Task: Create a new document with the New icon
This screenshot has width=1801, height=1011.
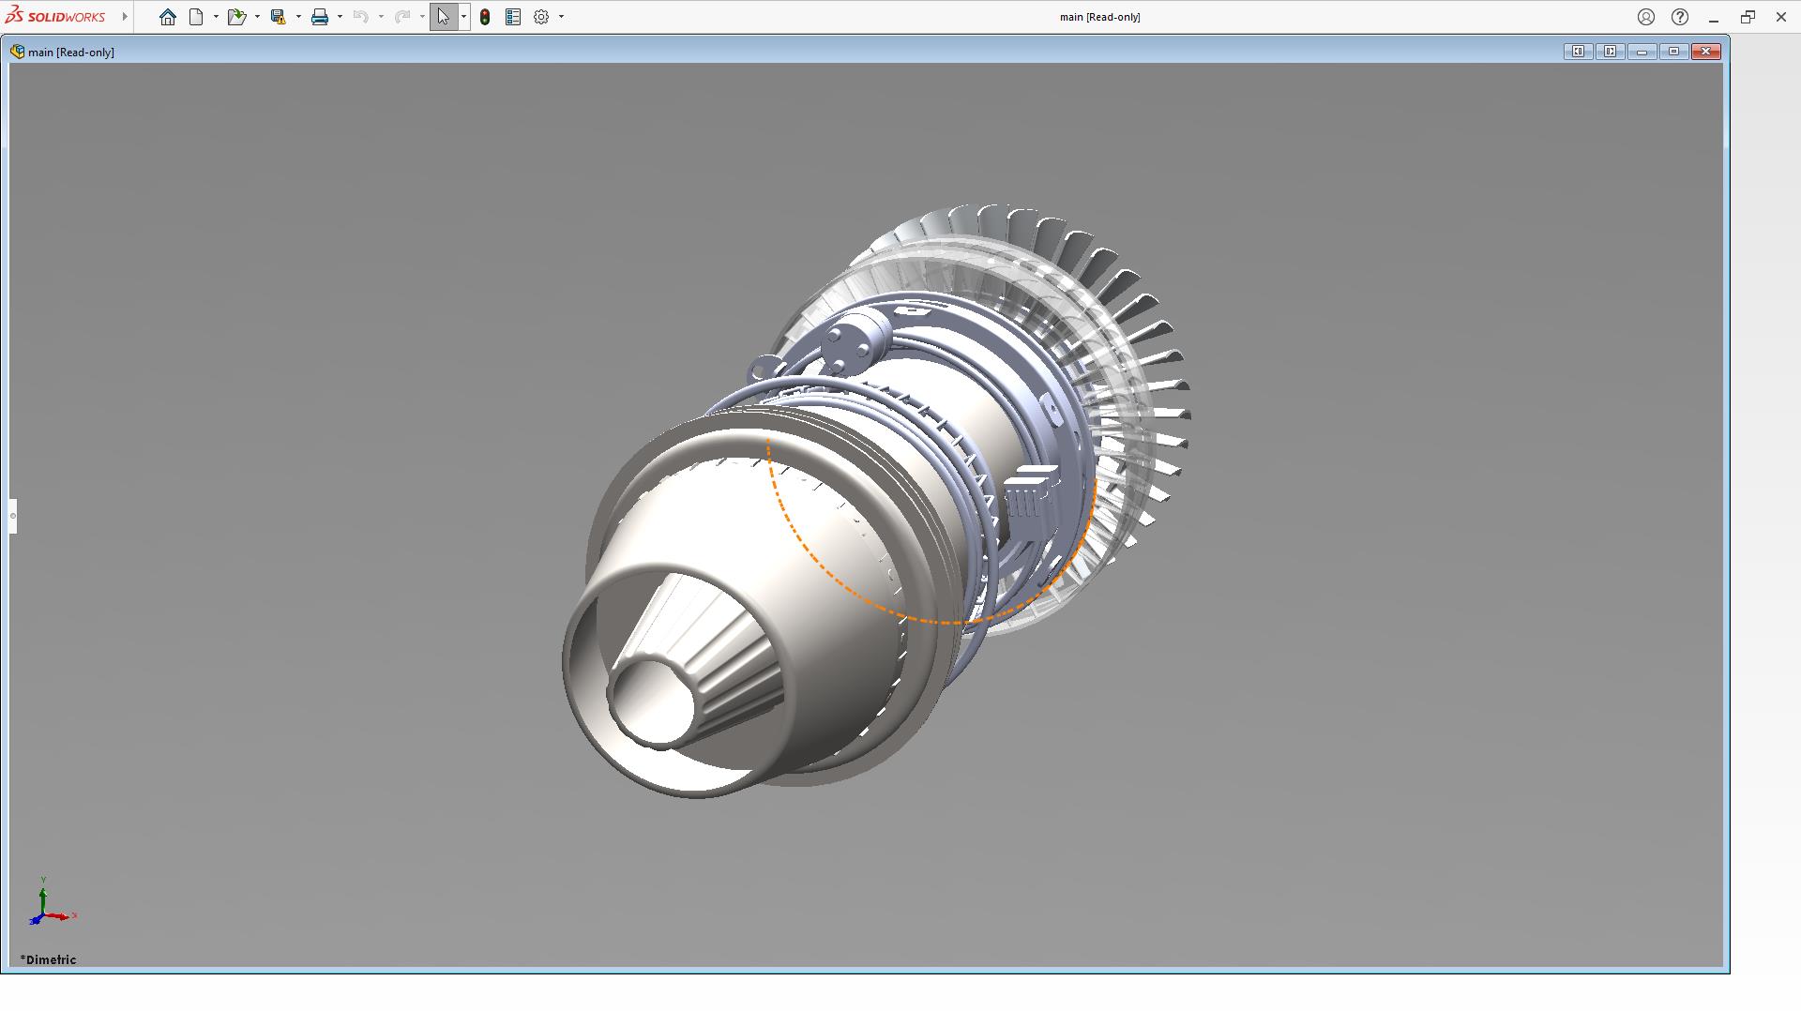Action: point(196,17)
